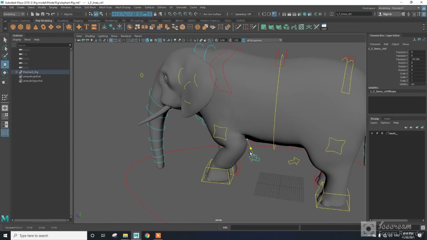Click the CpEd shelf button
Screen dimensions: 427x240
(x=324, y=27)
